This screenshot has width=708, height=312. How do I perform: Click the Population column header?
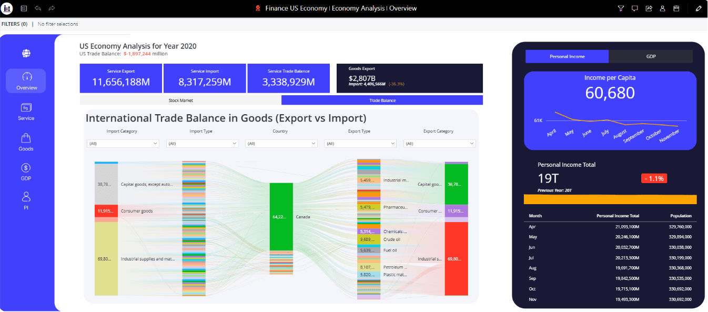click(x=681, y=216)
